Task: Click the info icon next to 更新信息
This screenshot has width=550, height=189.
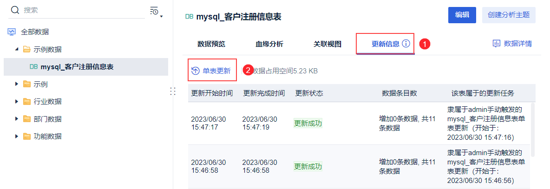Action: (406, 44)
